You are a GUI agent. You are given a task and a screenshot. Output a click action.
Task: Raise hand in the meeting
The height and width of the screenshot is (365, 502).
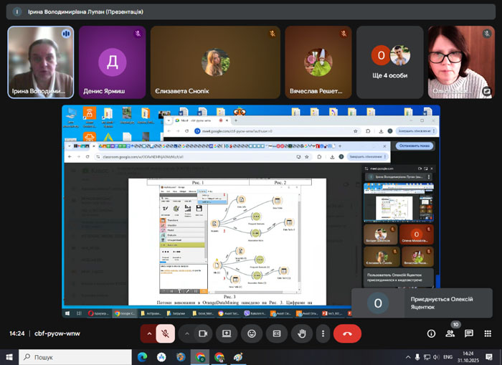302,333
